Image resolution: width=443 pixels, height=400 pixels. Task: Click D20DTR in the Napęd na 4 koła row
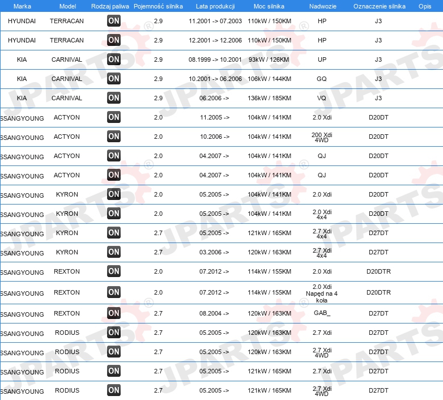coord(378,292)
